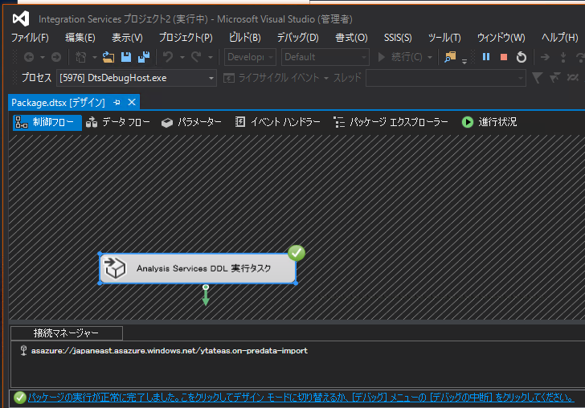Open the デバッグ(D) menu
This screenshot has height=408, width=585.
297,38
